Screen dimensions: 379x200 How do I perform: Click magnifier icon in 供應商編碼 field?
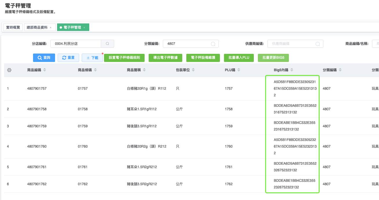318,44
